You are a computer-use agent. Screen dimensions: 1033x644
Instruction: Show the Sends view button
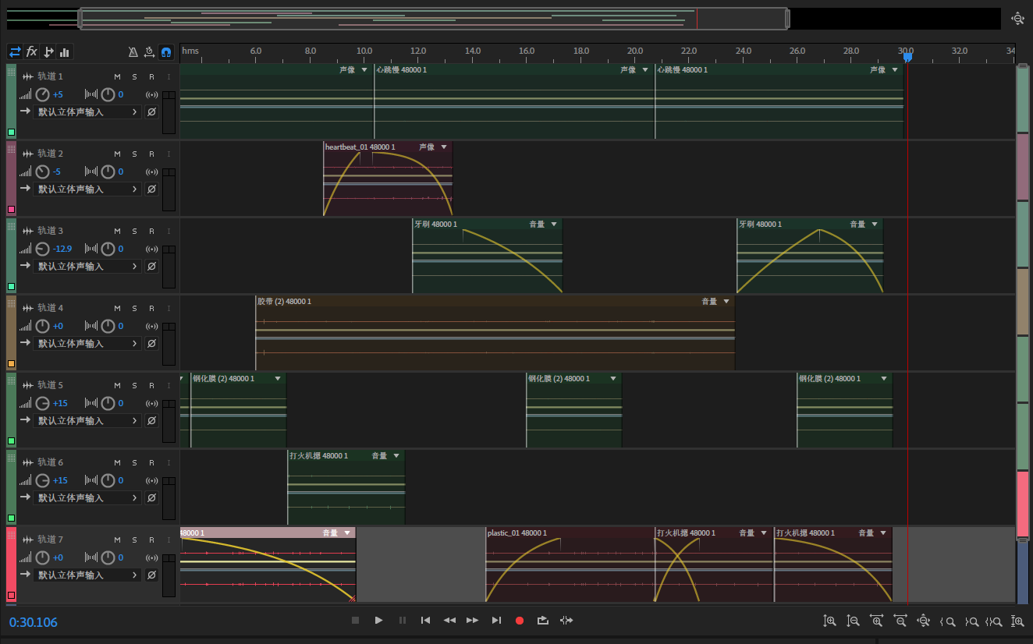click(x=48, y=52)
